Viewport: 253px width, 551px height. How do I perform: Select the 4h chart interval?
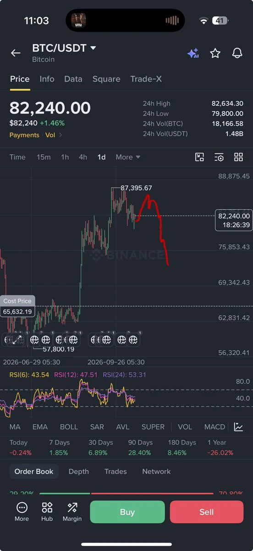[83, 157]
